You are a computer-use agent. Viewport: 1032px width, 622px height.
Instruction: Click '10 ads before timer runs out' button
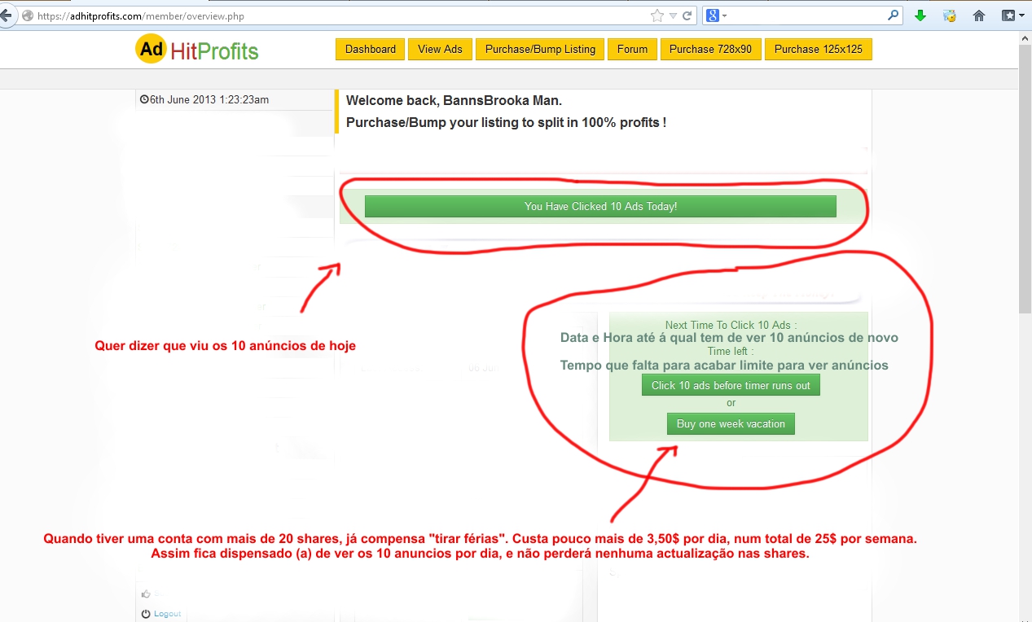(731, 385)
